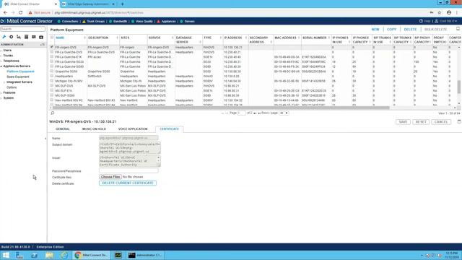
Task: Expand the Trunks tree node
Action: pyautogui.click(x=1, y=56)
